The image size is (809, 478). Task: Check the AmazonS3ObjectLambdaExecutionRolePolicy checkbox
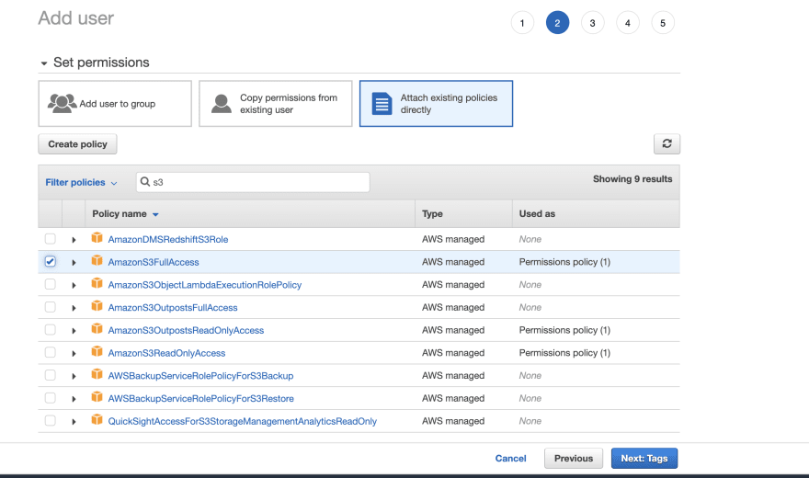50,284
